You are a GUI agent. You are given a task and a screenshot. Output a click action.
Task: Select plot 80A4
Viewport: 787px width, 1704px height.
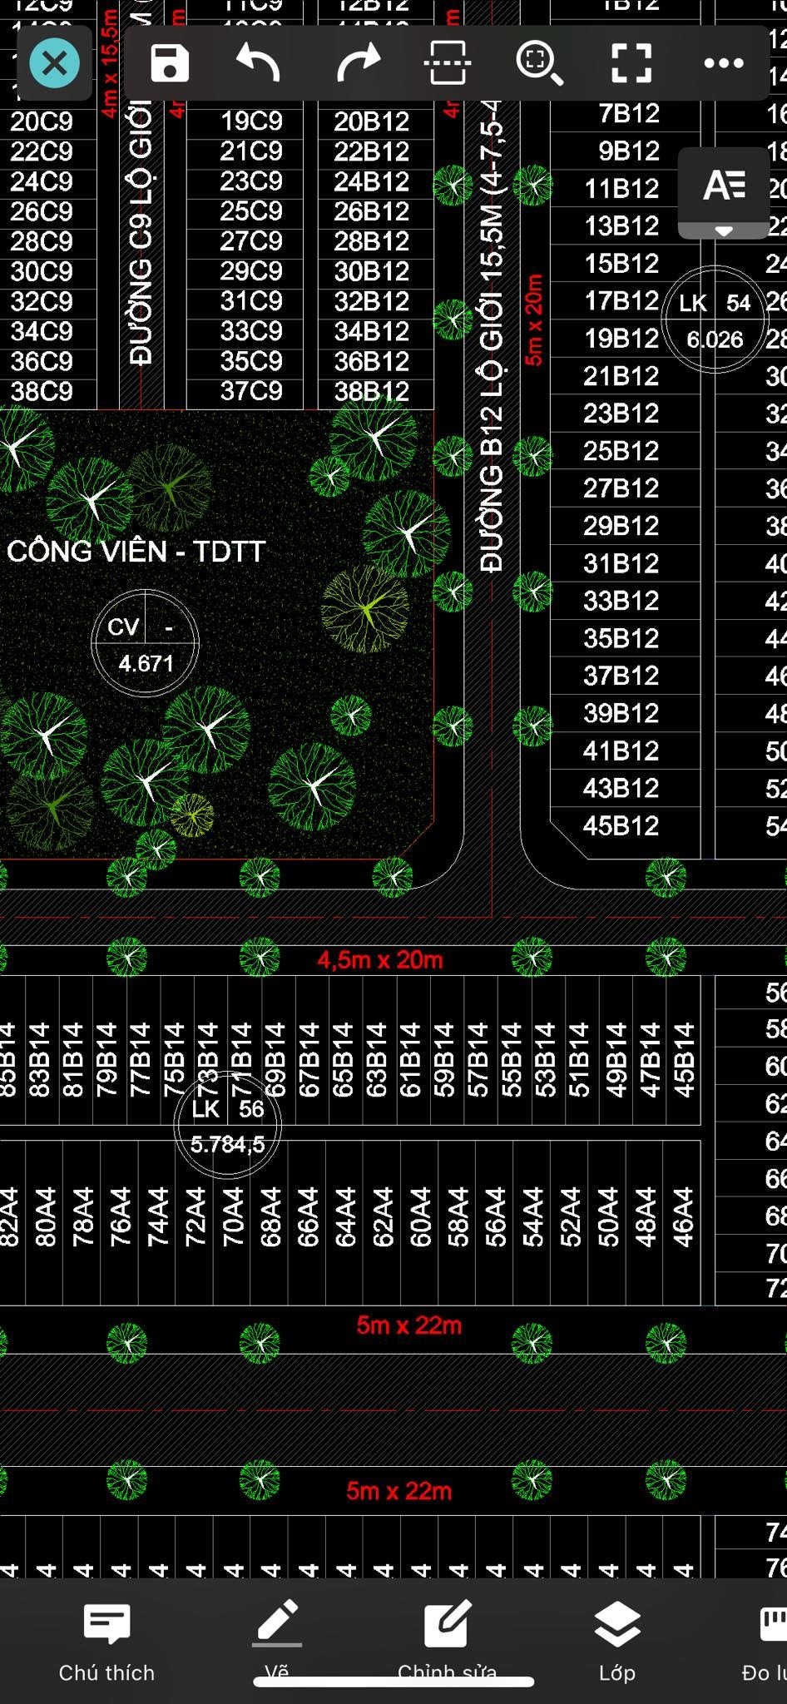coord(46,1216)
